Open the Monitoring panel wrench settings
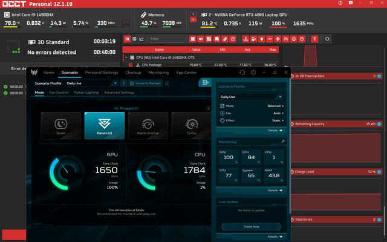 (283, 141)
